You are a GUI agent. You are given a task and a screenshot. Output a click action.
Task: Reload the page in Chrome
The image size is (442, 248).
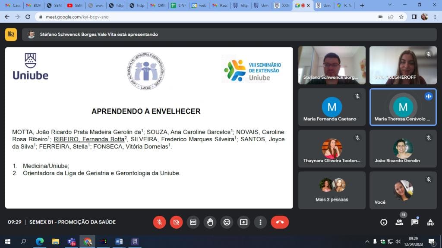point(28,17)
